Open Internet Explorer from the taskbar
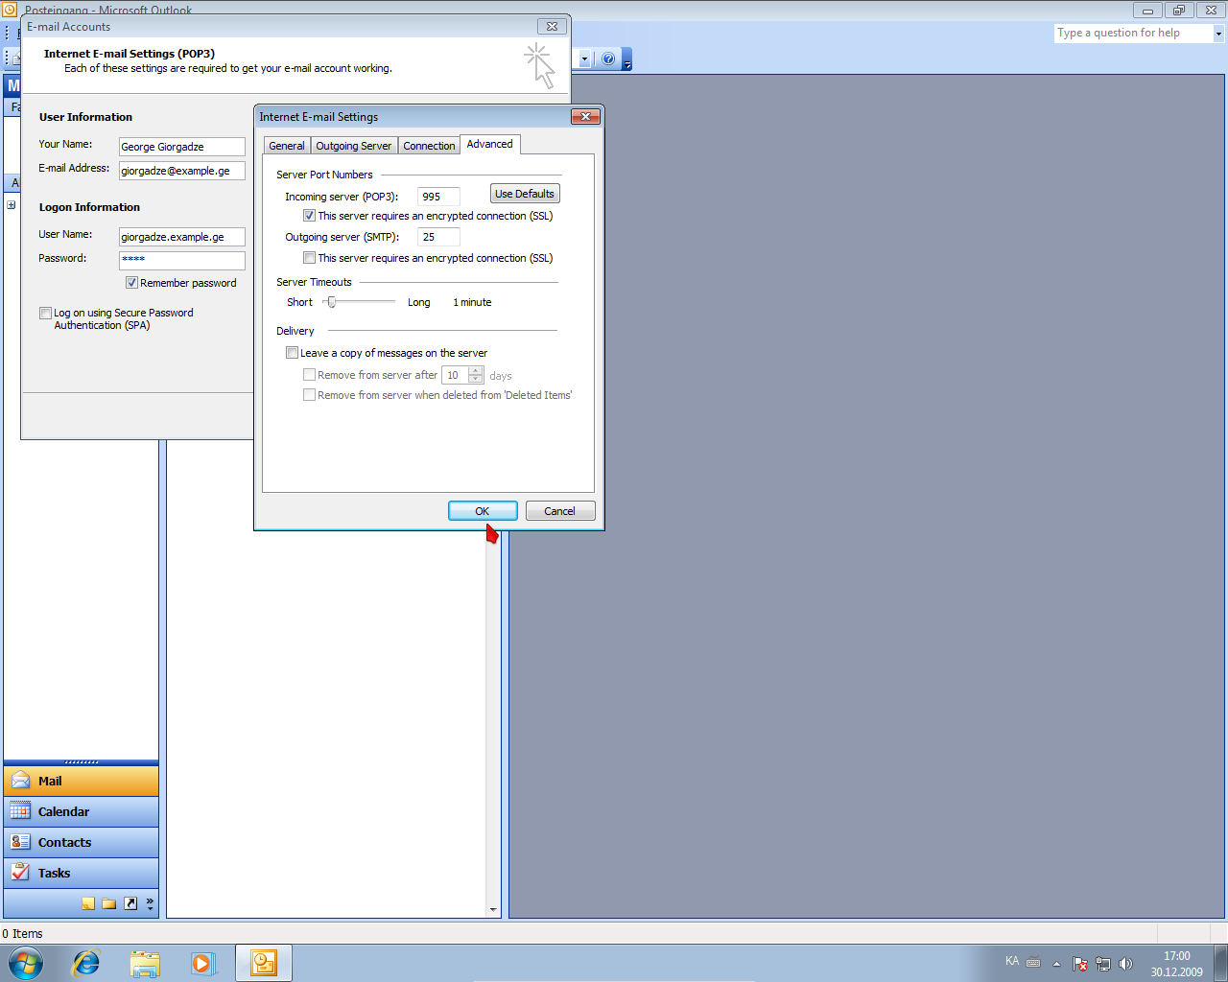Image resolution: width=1228 pixels, height=982 pixels. pos(86,963)
